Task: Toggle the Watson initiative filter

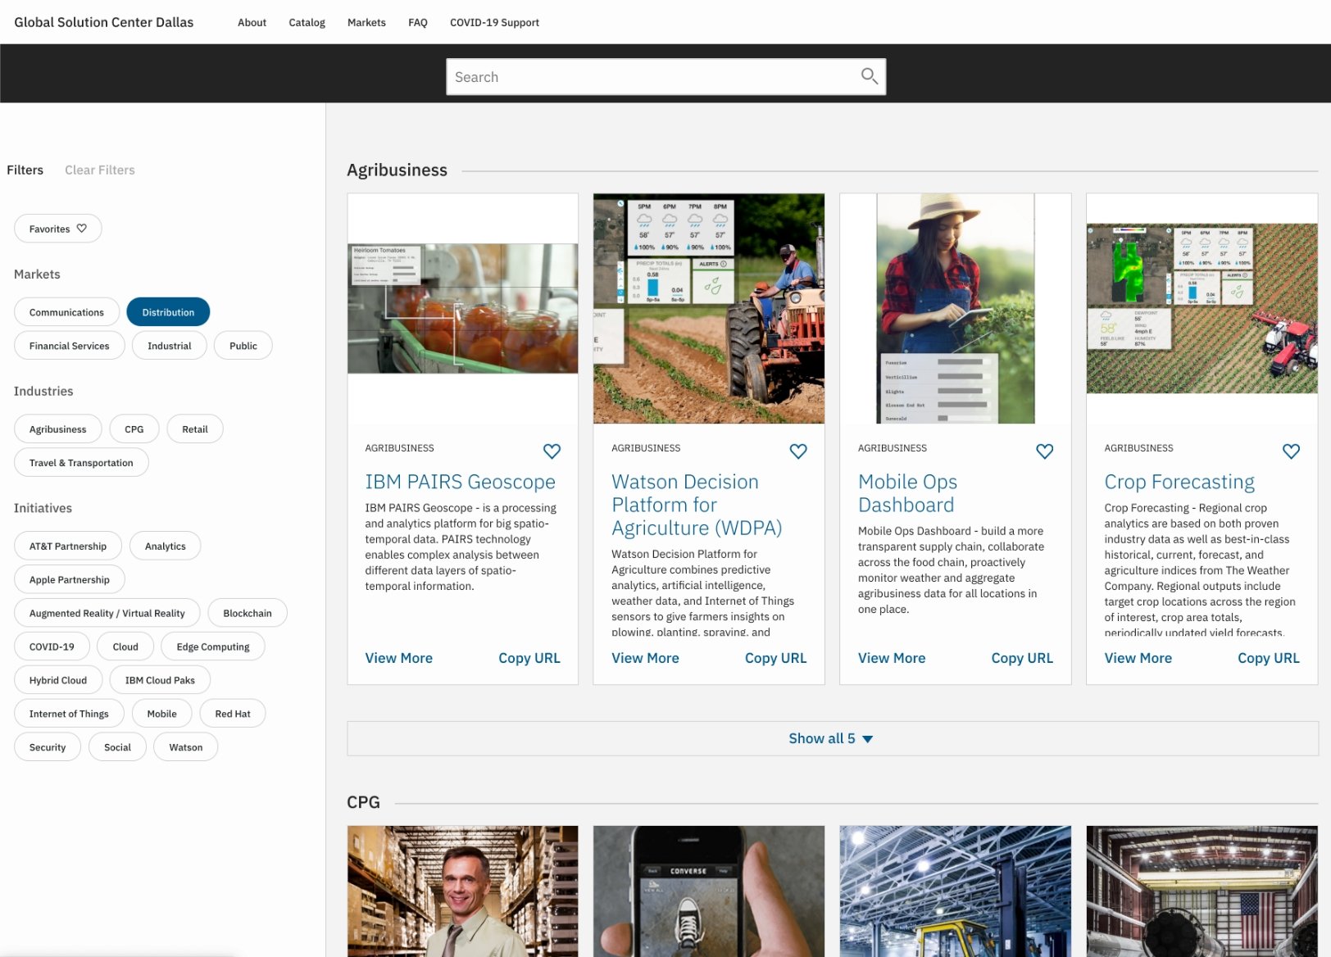Action: click(x=186, y=748)
